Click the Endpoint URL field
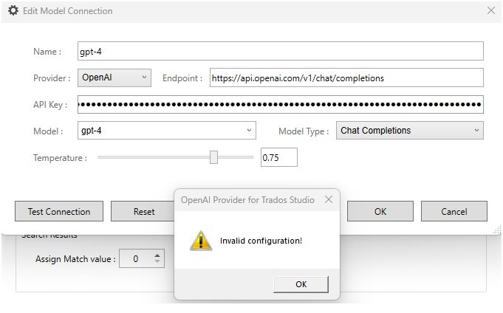Viewport: 503px width, 313px height. pyautogui.click(x=345, y=78)
